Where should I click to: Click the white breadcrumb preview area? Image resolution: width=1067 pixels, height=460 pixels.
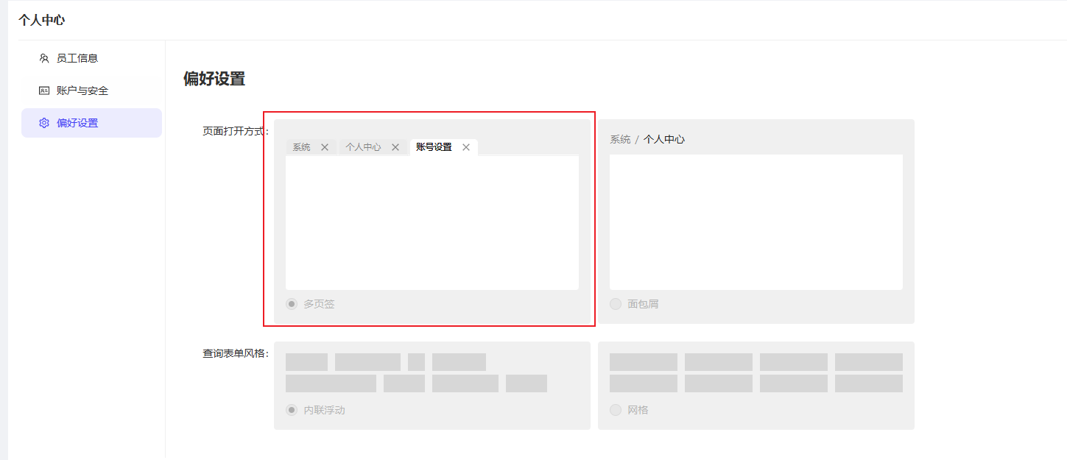pos(756,222)
